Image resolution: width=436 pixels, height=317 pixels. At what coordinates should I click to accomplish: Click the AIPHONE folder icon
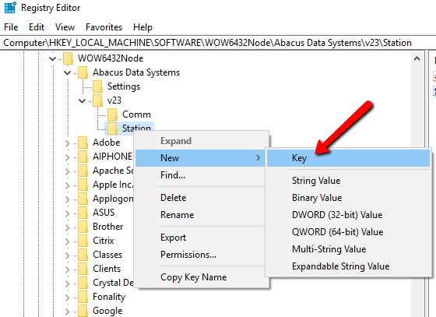83,157
